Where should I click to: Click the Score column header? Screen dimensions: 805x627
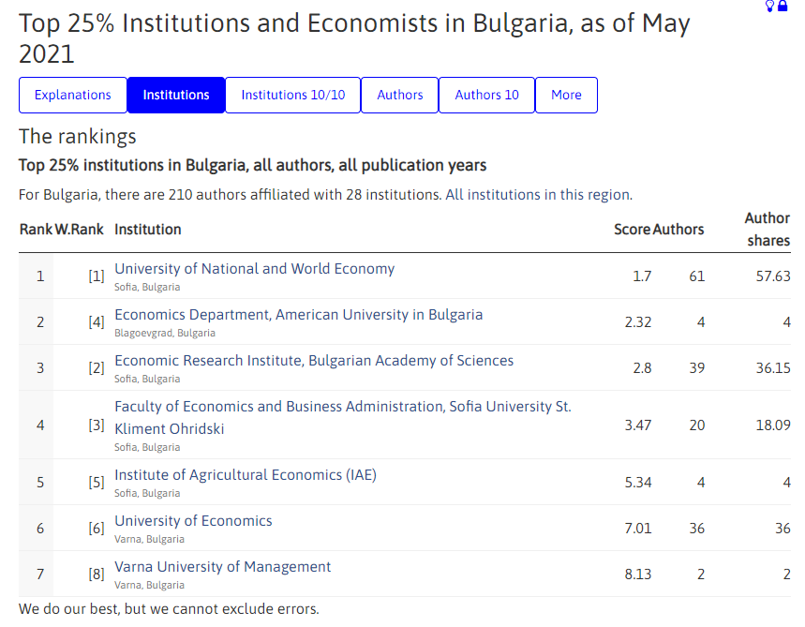click(x=633, y=230)
